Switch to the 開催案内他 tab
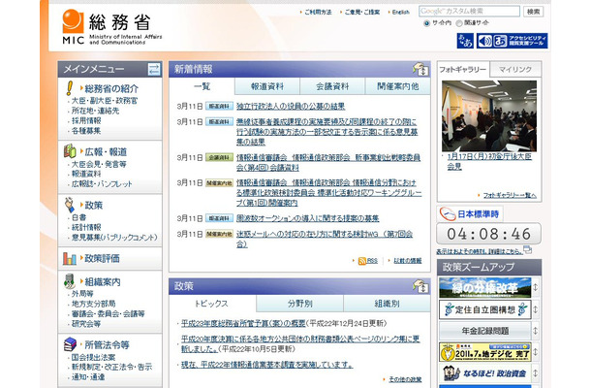The width and height of the screenshot is (591, 388). coord(397,86)
